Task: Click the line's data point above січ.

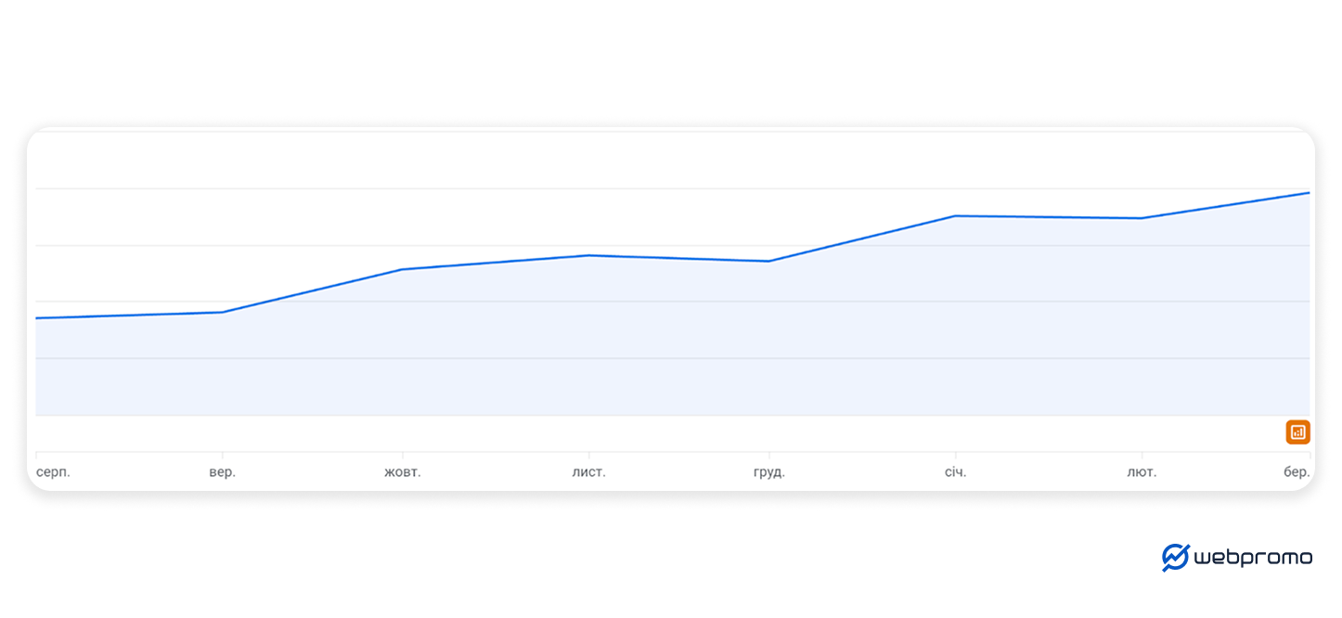Action: [x=955, y=216]
